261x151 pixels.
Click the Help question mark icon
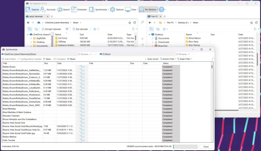tap(161, 10)
